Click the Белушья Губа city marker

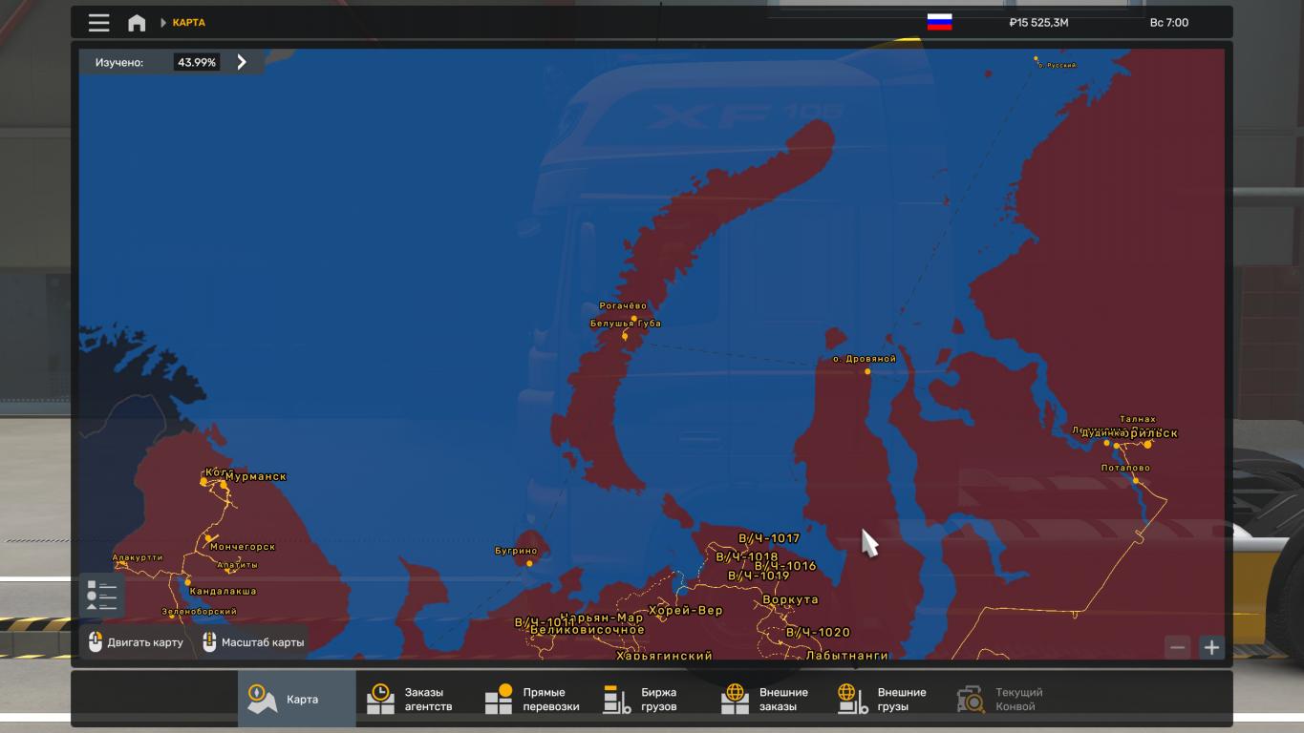[625, 336]
